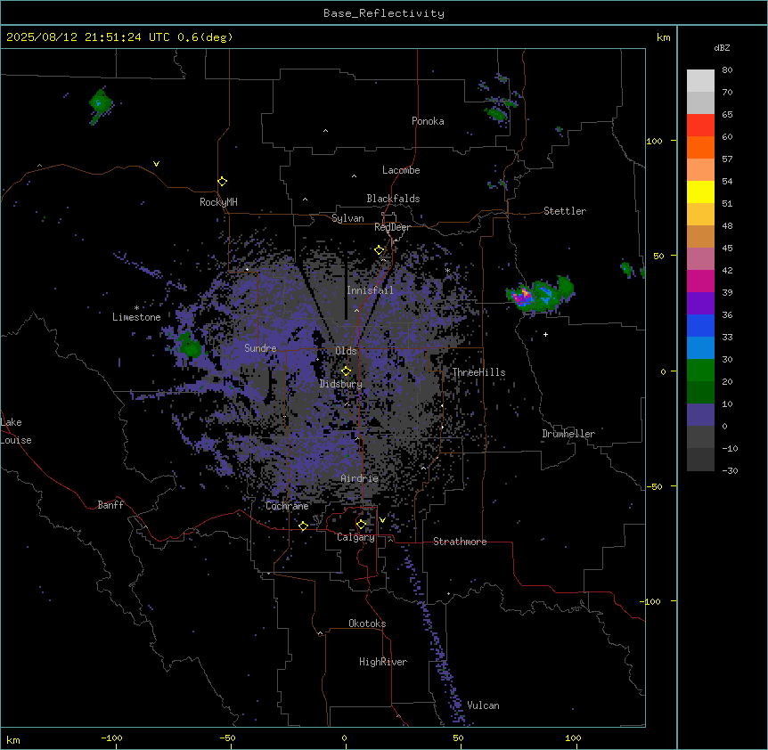Viewport: 768px width, 750px height.
Task: Click the RedDeer city label
Action: pyautogui.click(x=392, y=227)
